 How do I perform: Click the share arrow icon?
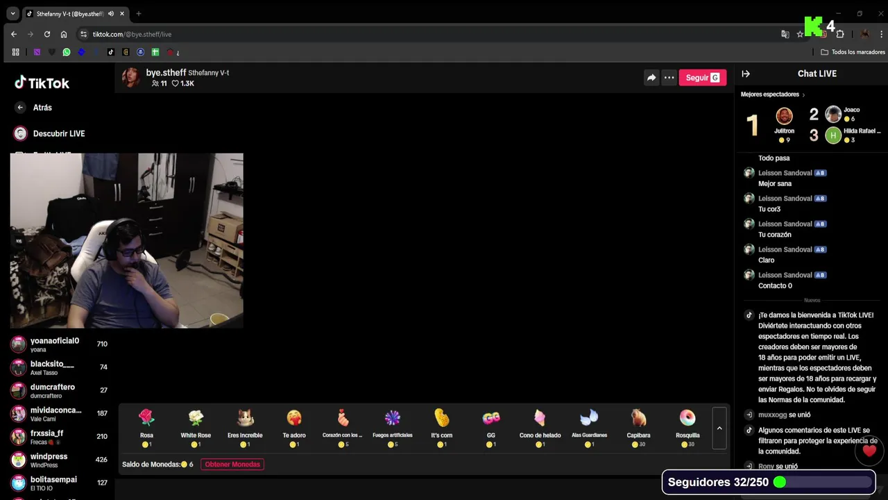[651, 78]
